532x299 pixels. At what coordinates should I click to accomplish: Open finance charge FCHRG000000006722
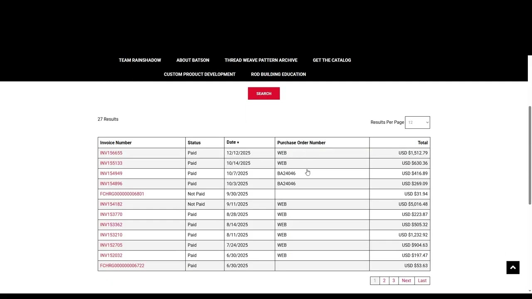122,266
